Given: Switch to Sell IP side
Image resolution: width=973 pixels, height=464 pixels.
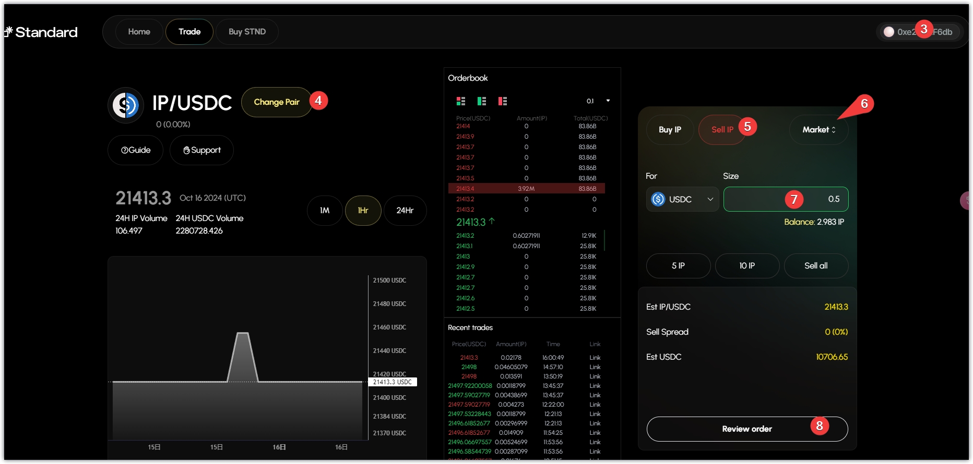Looking at the screenshot, I should [722, 130].
